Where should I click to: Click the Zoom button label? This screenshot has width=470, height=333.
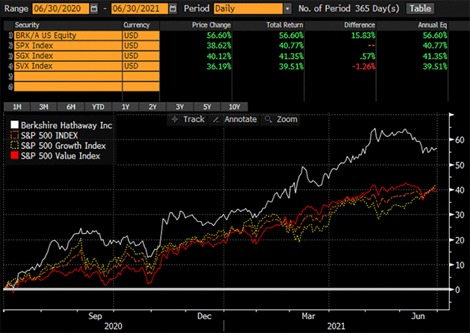(x=287, y=120)
